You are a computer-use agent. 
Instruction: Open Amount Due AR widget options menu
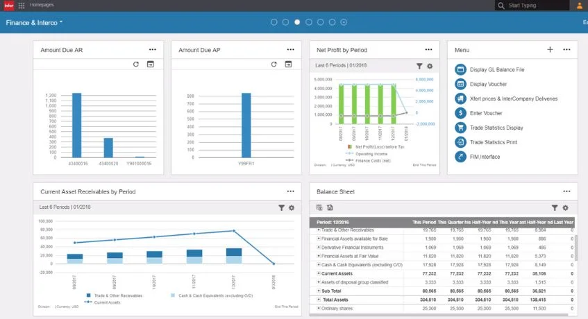[152, 49]
